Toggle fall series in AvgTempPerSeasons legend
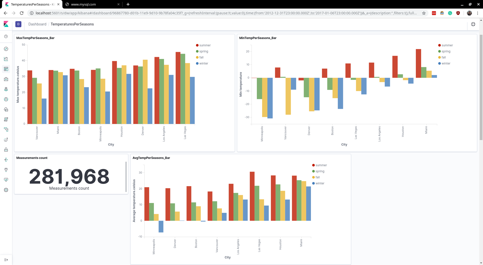This screenshot has width=483, height=265. pyautogui.click(x=316, y=177)
